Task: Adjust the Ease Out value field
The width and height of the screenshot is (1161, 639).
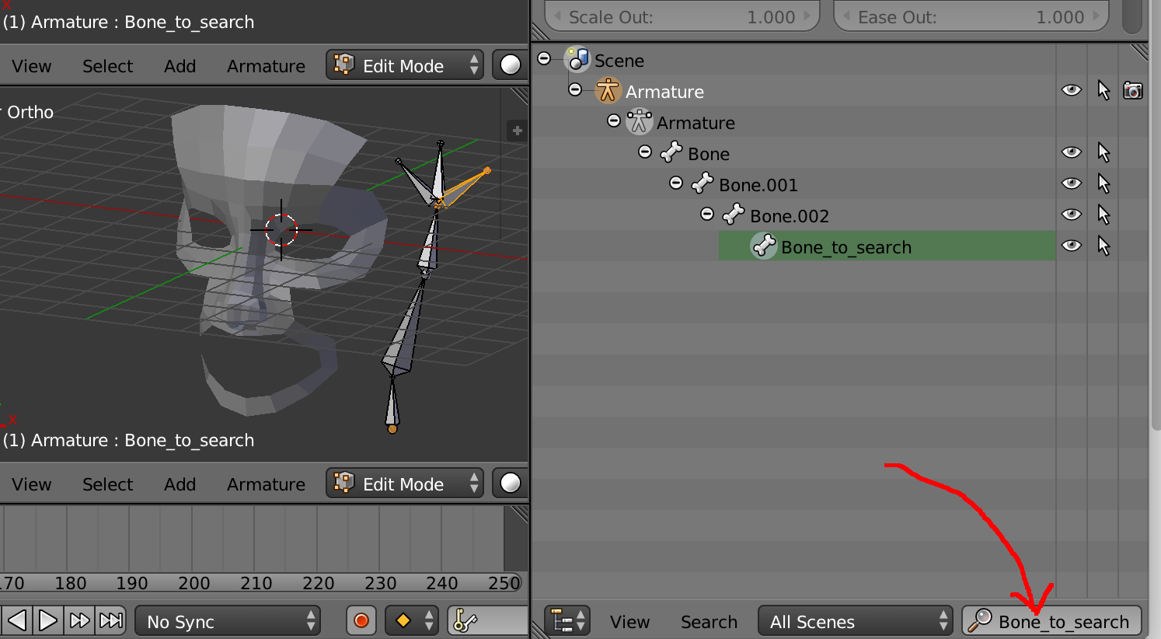Action: point(971,16)
